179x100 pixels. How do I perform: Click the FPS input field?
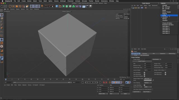click(147, 64)
